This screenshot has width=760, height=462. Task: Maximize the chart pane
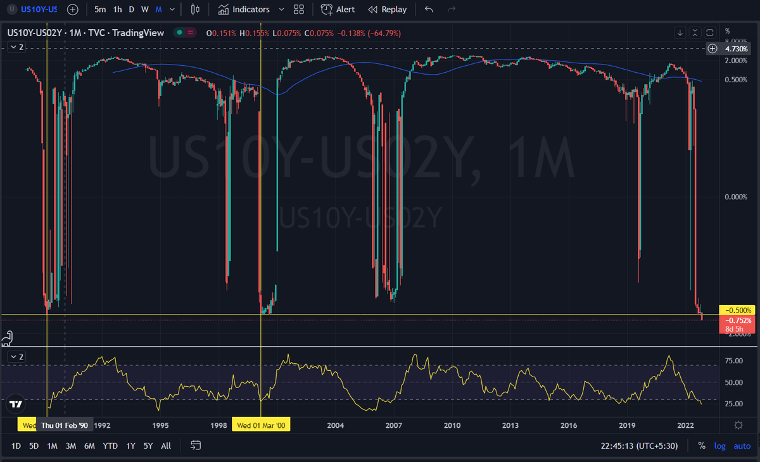click(x=710, y=32)
